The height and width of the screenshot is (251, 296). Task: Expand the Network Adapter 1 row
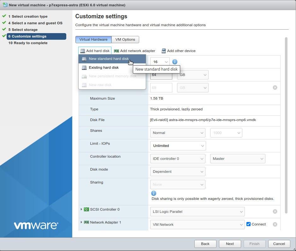81,222
